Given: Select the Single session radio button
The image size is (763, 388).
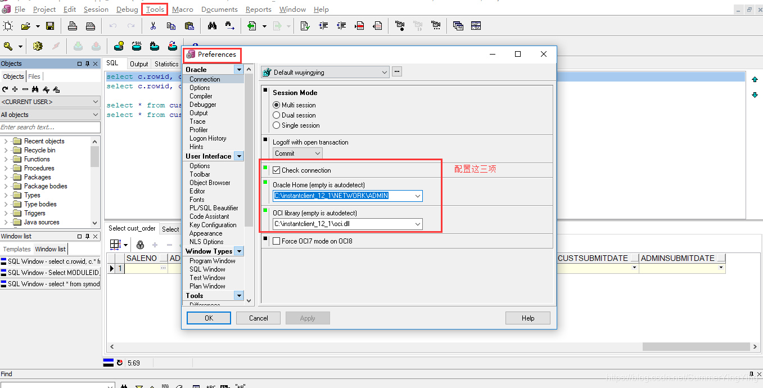Looking at the screenshot, I should point(276,125).
